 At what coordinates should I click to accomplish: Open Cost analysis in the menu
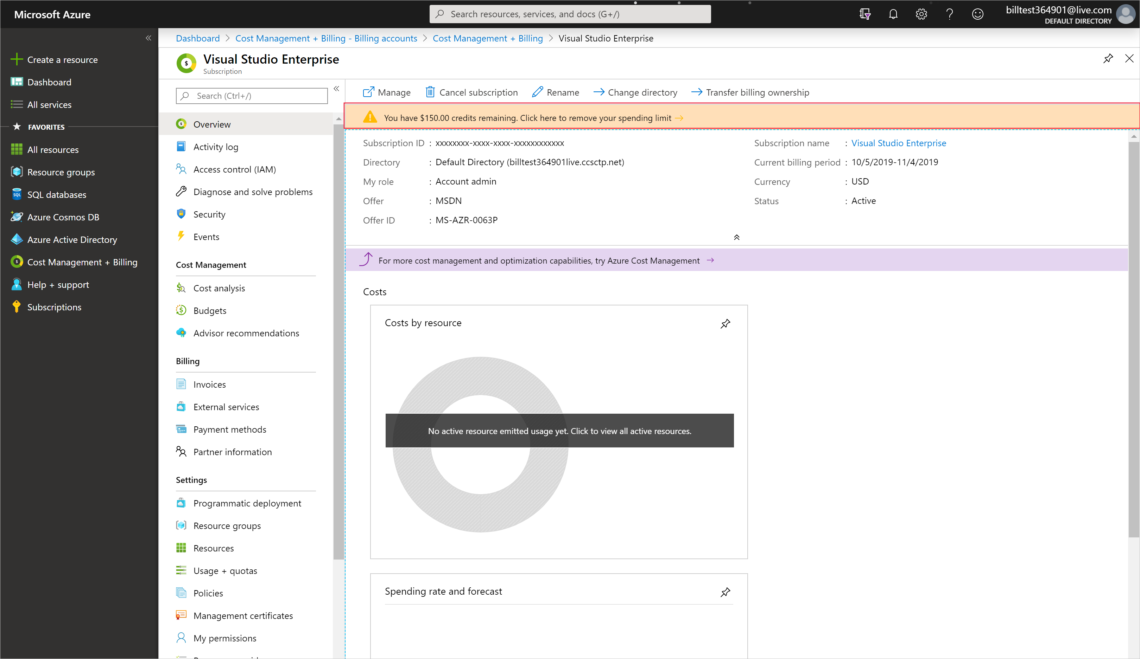(219, 288)
